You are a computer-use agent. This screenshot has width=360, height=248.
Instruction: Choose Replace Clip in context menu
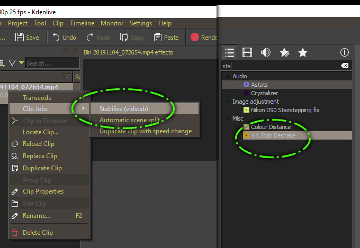(x=49, y=156)
